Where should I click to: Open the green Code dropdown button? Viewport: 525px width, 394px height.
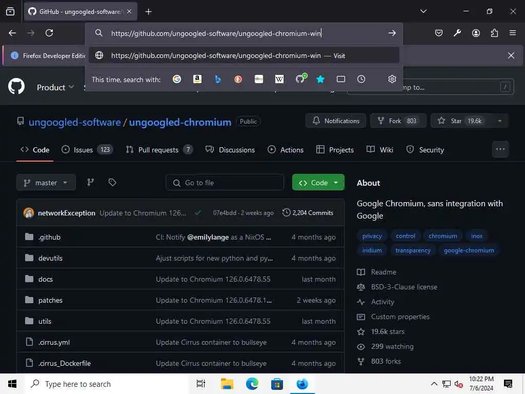[x=318, y=182]
